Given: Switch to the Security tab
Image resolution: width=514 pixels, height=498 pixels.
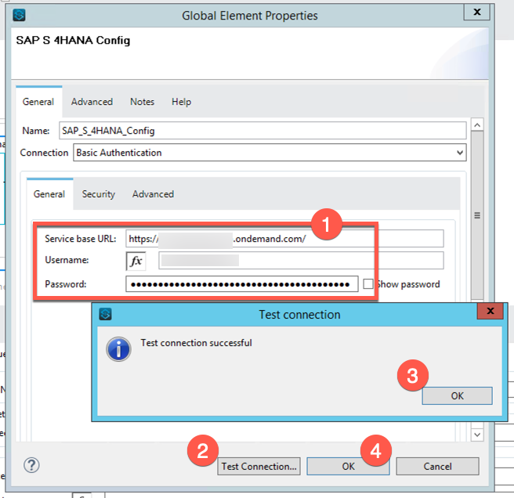Looking at the screenshot, I should pyautogui.click(x=99, y=194).
